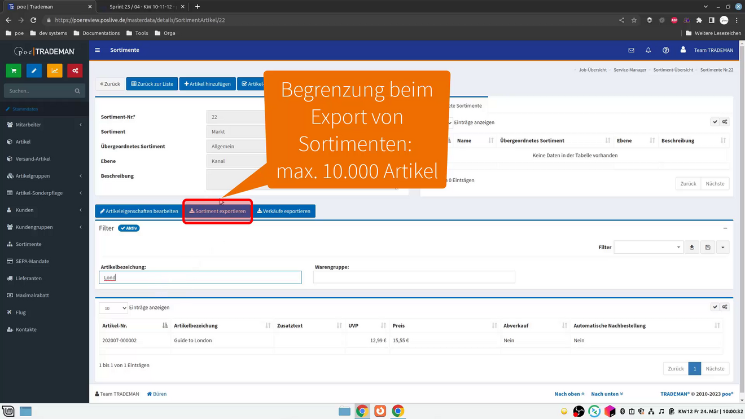Viewport: 745px width, 419px height.
Task: Click the sidebar Suchen search field
Action: tap(38, 91)
